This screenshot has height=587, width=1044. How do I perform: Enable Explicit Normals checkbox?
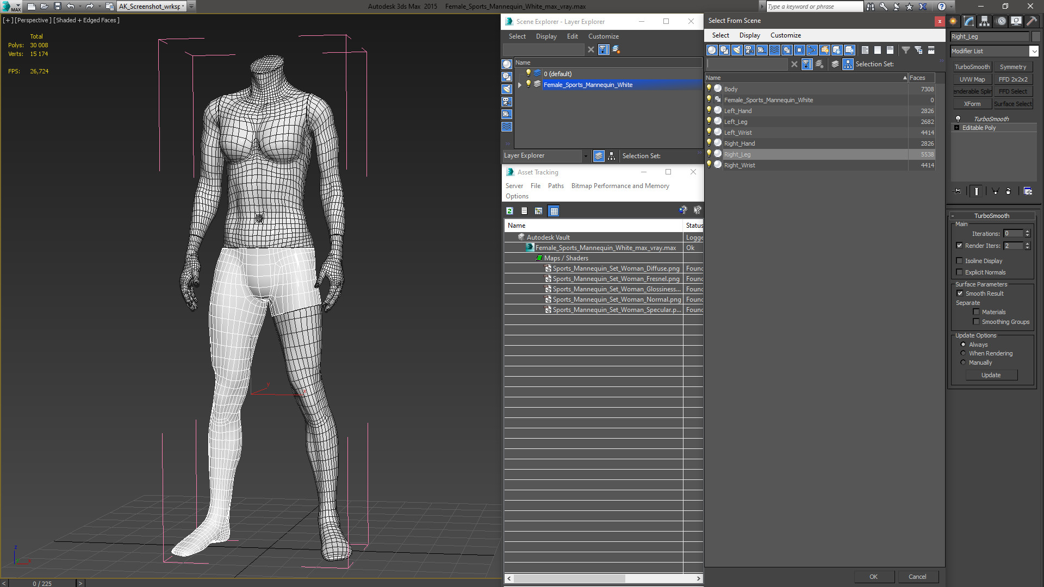click(x=960, y=272)
